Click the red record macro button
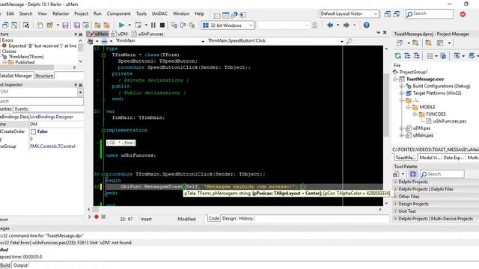This screenshot has width=479, height=269. pos(97,217)
